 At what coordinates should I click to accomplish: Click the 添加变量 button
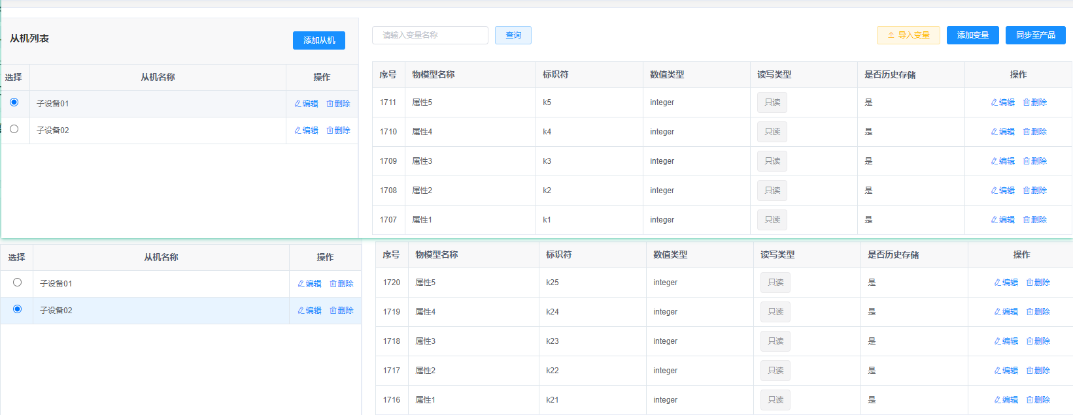coord(972,35)
